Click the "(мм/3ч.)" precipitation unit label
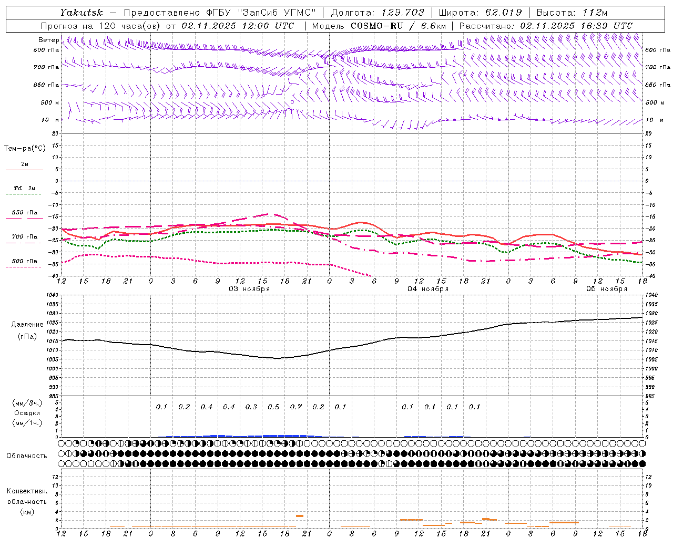 27,403
